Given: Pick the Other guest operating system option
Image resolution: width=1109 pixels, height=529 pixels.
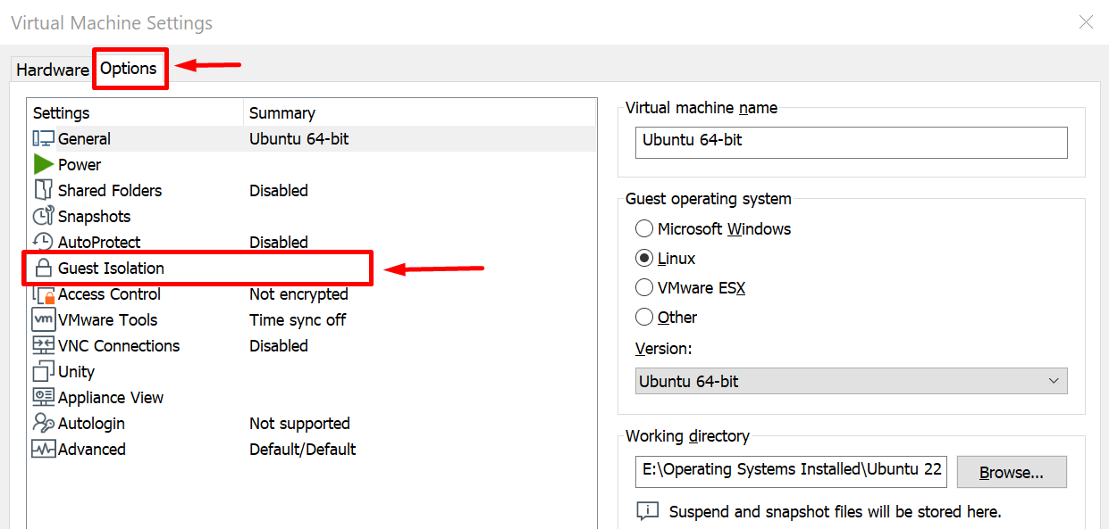Looking at the screenshot, I should (x=644, y=318).
